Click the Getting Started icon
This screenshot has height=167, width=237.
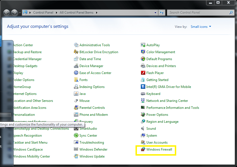143,80
